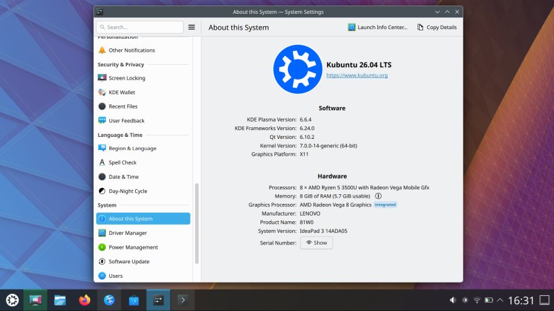Click the battery tray icon
Viewport: 554px width, 311px height.
489,300
